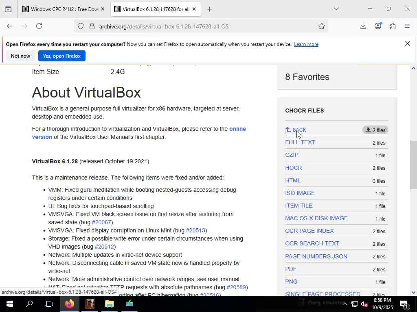Open Firefox account icon
The height and width of the screenshot is (312, 417).
click(378, 26)
